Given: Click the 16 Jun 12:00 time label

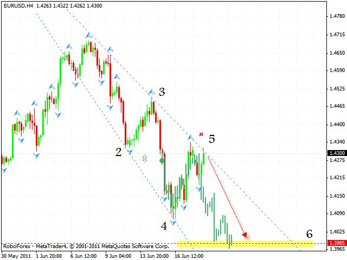Looking at the screenshot, I should 189,256.
